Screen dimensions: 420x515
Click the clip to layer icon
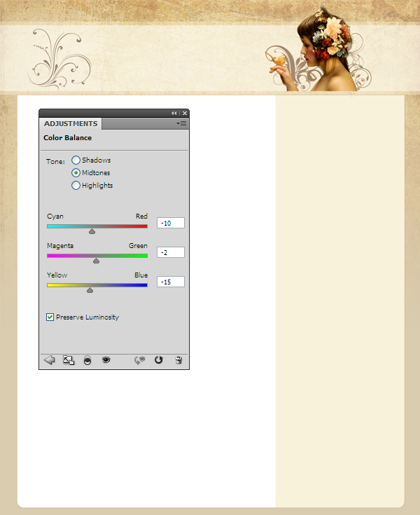(x=87, y=360)
